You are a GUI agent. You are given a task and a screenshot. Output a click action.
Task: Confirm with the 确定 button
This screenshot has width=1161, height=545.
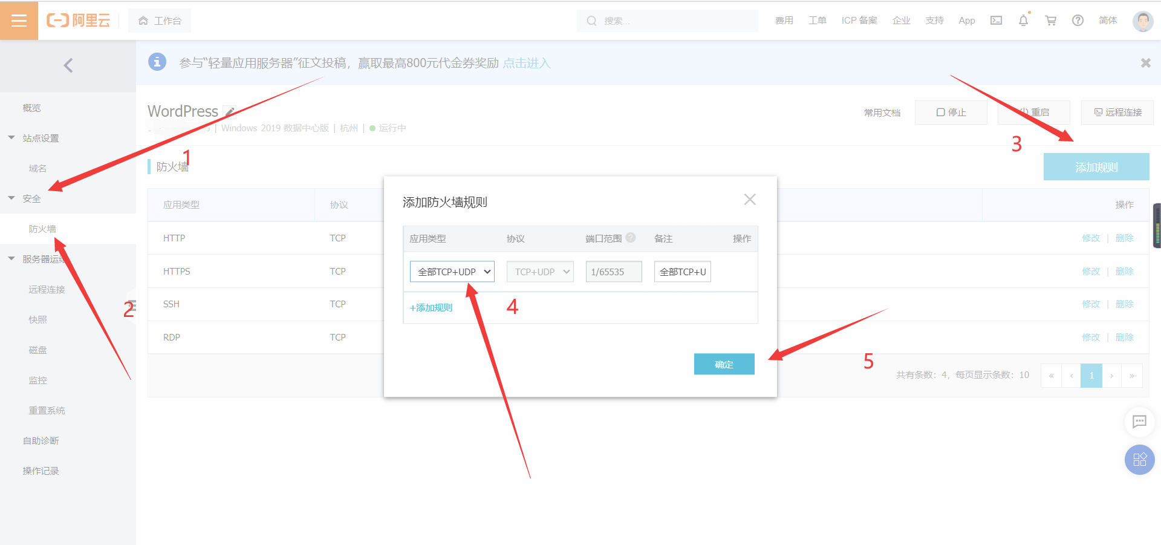coord(724,364)
